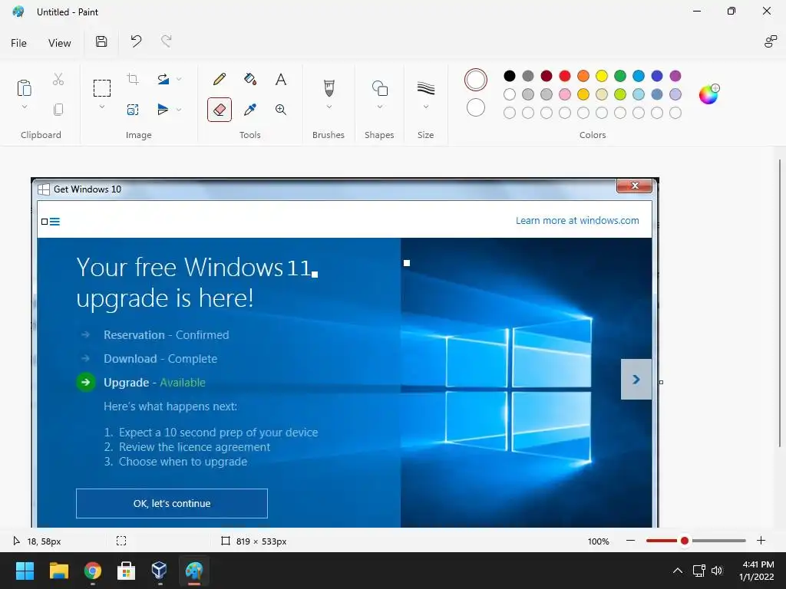This screenshot has height=589, width=786.
Task: Open VirtualBox from taskbar
Action: 159,571
